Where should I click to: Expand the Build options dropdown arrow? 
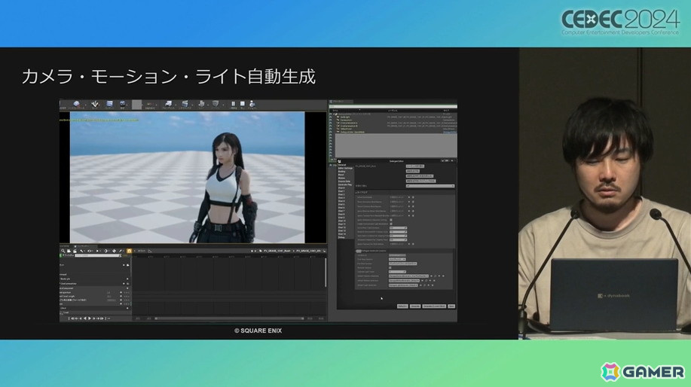208,105
